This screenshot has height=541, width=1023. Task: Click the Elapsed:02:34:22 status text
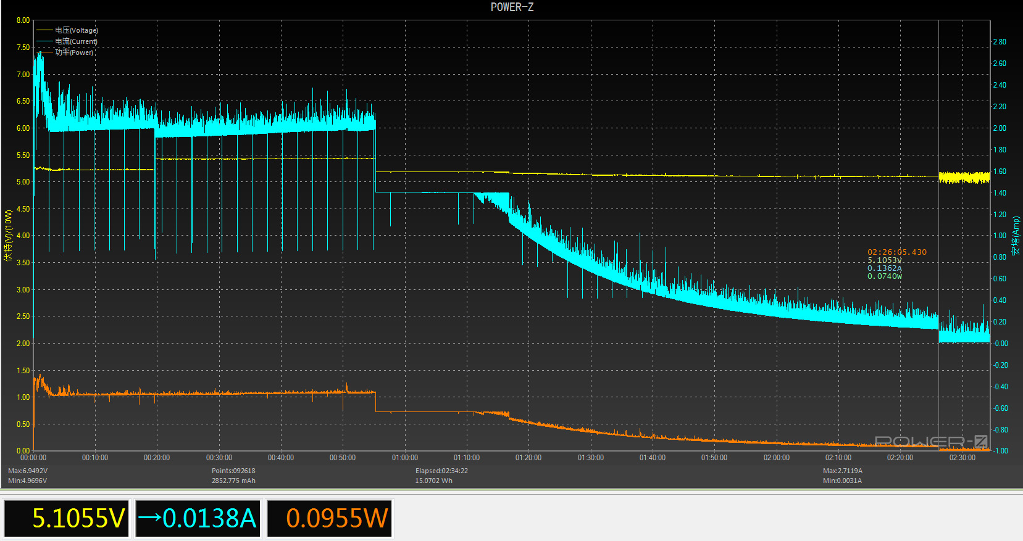pyautogui.click(x=441, y=471)
